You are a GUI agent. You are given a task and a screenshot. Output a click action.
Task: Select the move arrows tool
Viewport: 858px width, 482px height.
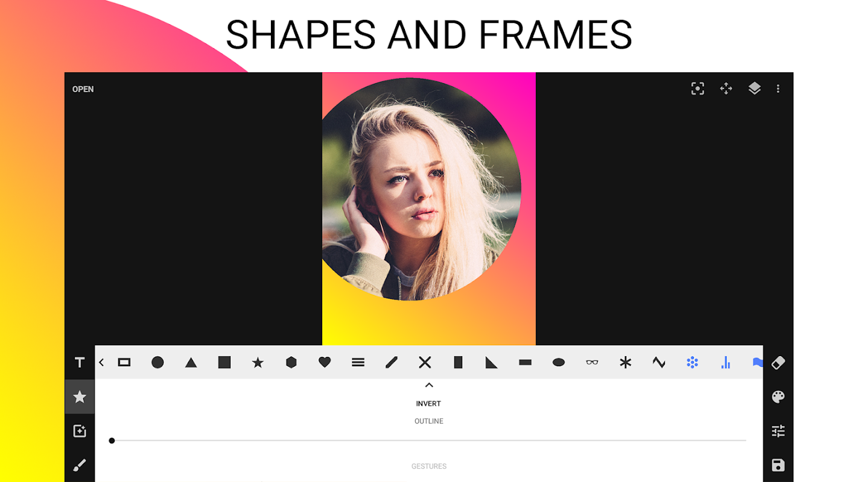tap(726, 89)
